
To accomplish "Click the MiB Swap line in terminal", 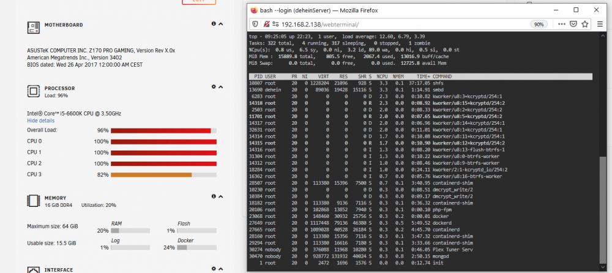I will [348, 63].
